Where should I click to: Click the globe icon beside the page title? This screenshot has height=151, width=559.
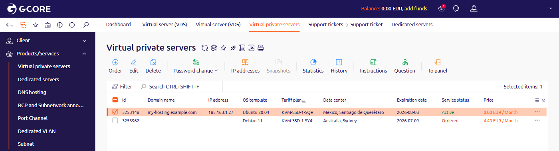[x=214, y=48]
